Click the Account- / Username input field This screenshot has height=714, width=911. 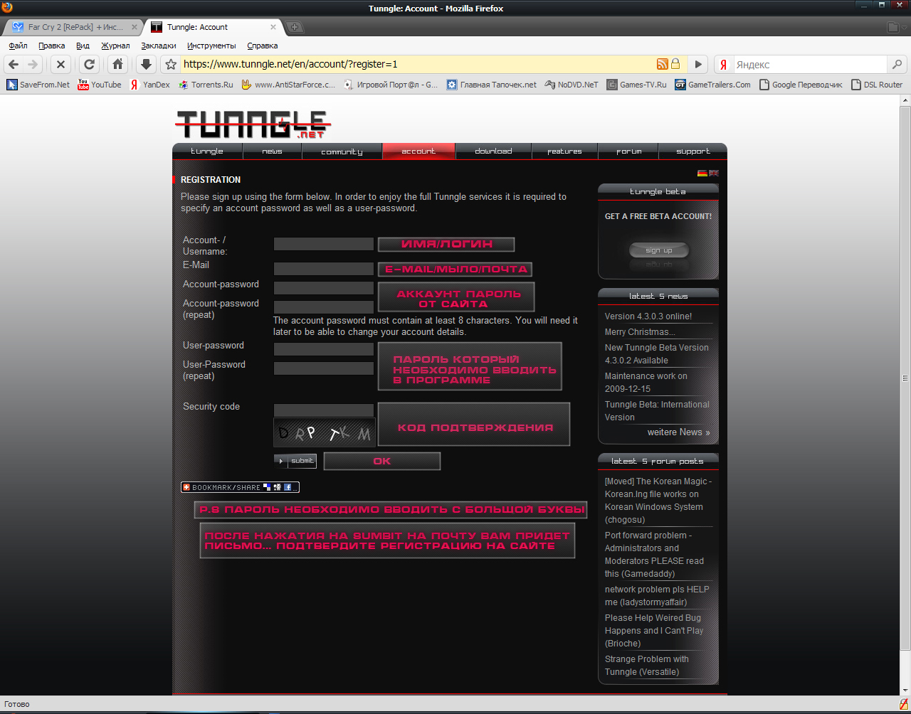(323, 244)
